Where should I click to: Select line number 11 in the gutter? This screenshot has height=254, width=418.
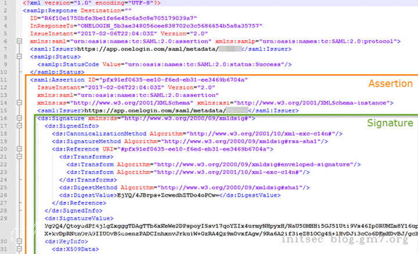[6, 79]
